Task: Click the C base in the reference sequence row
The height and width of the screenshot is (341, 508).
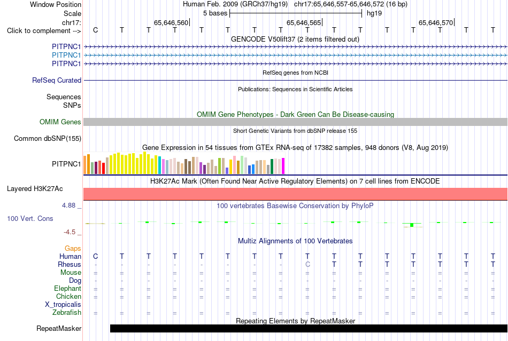Action: pyautogui.click(x=95, y=30)
